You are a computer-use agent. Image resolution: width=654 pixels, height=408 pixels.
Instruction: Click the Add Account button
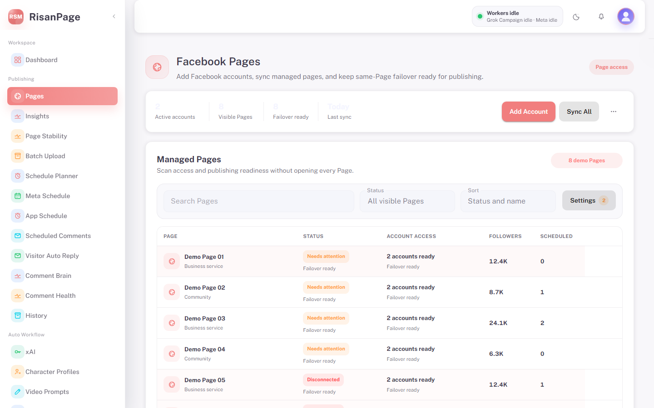tap(529, 112)
